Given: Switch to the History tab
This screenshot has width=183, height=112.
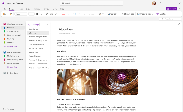Looking at the screenshot, I should coord(37,9).
